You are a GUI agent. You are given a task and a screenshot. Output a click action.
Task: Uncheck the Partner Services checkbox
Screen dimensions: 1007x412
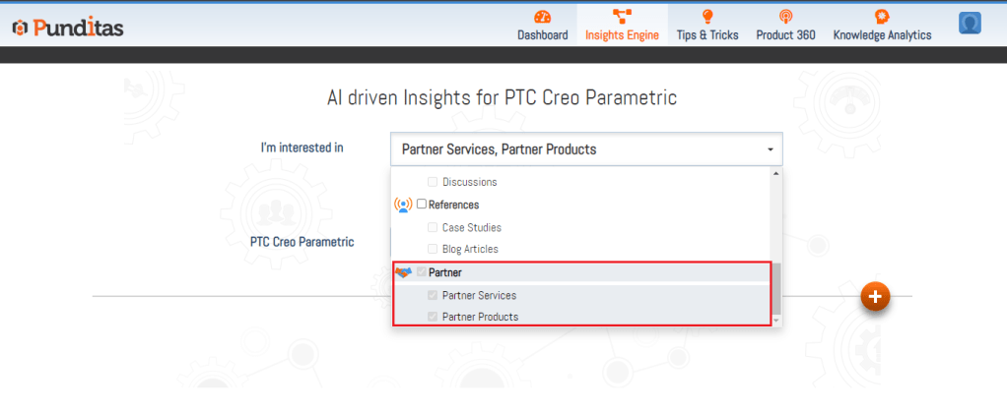(433, 295)
